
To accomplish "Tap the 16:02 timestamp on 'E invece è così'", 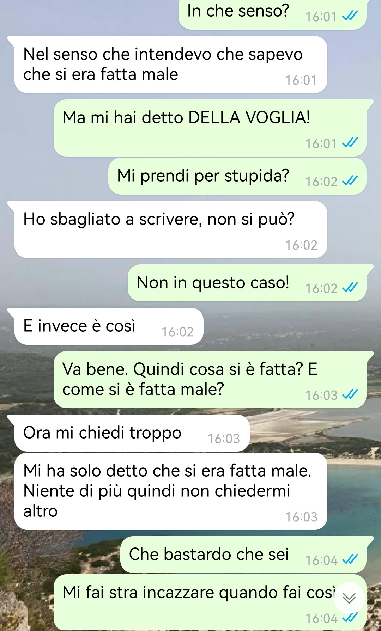I will coord(177,332).
